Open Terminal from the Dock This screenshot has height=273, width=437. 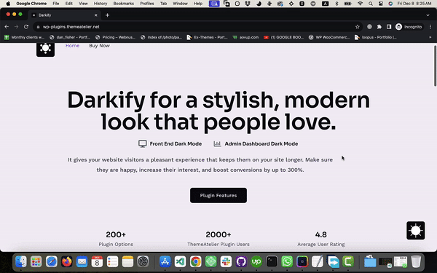click(x=272, y=261)
